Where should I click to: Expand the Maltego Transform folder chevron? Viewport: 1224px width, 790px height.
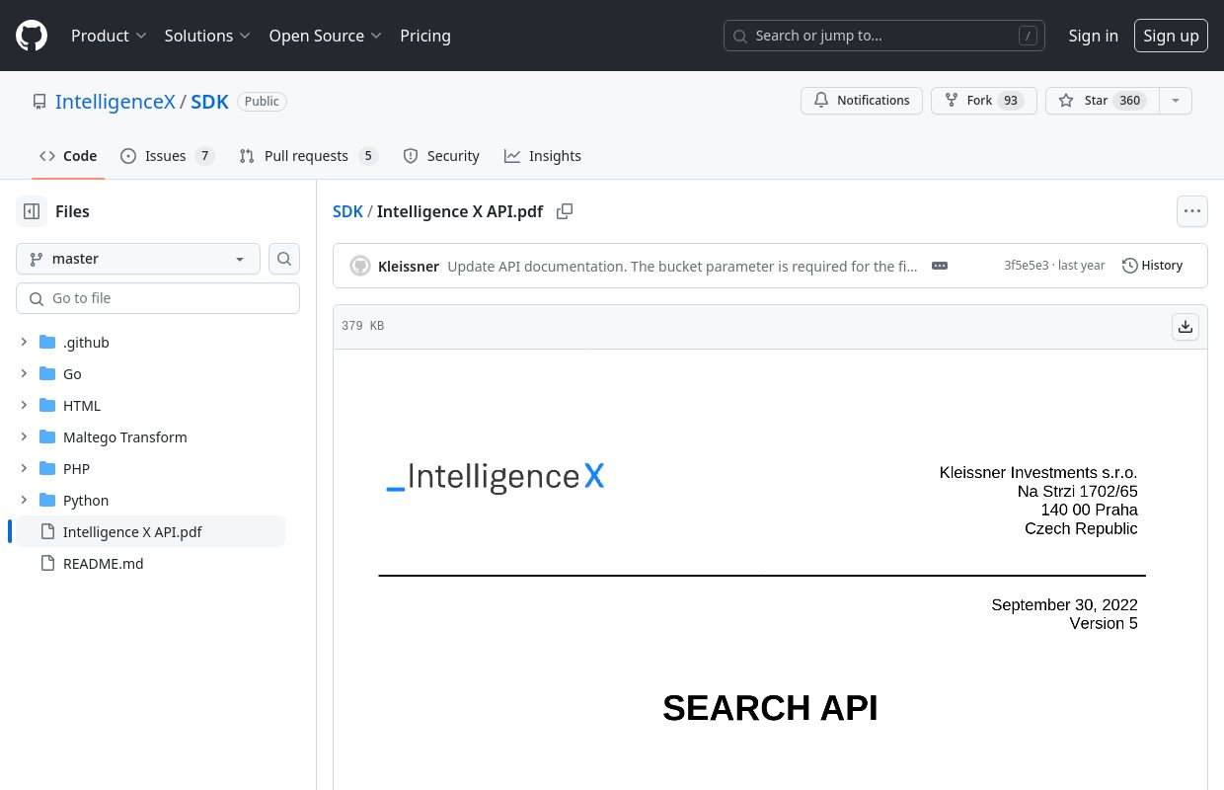coord(24,437)
